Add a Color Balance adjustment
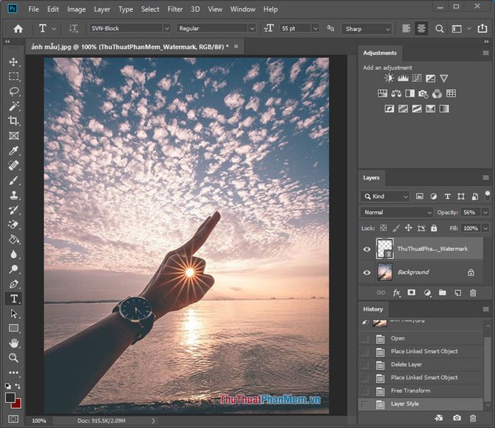This screenshot has height=428, width=495. pos(396,93)
